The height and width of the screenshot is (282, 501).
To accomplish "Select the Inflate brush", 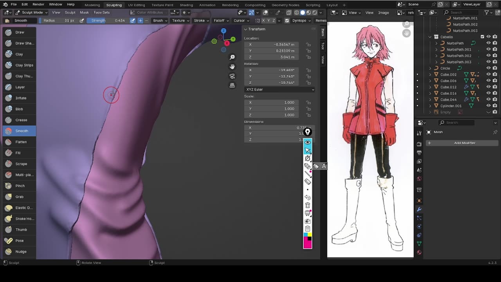I will (19, 98).
